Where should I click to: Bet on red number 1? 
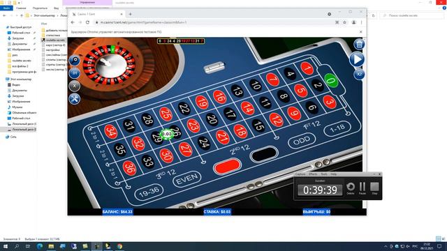[x=307, y=68]
